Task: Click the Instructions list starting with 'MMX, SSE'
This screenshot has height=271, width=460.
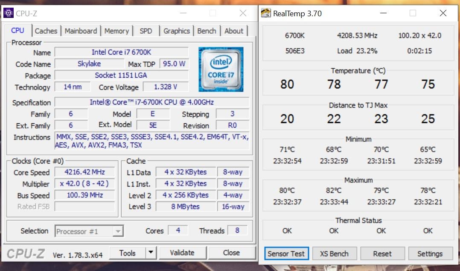Action: (152, 141)
